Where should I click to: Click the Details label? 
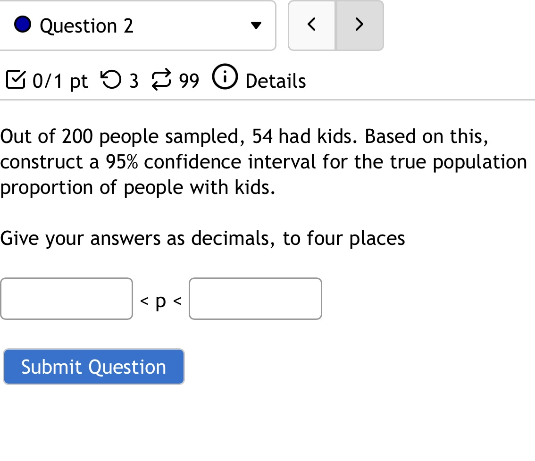click(x=275, y=81)
